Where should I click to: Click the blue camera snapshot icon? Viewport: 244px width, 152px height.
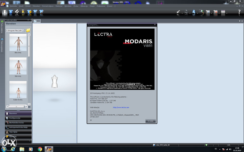208,12
